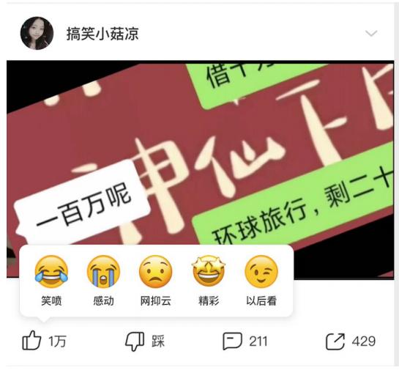Image resolution: width=399 pixels, height=370 pixels.
Task: Click the 踩 dislike label
Action: pyautogui.click(x=158, y=341)
